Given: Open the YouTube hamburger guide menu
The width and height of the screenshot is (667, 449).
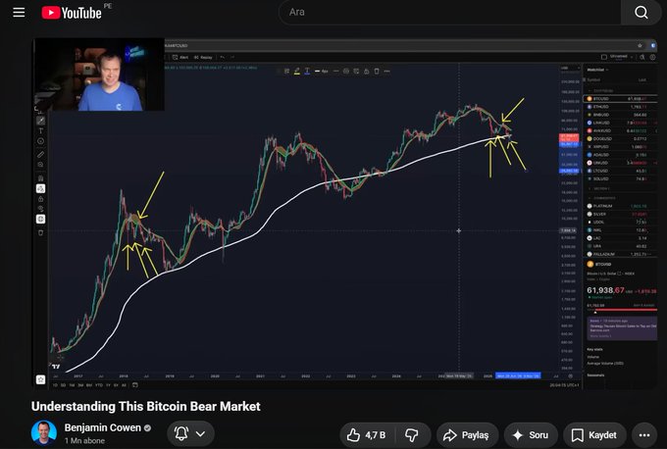Looking at the screenshot, I should tap(19, 13).
